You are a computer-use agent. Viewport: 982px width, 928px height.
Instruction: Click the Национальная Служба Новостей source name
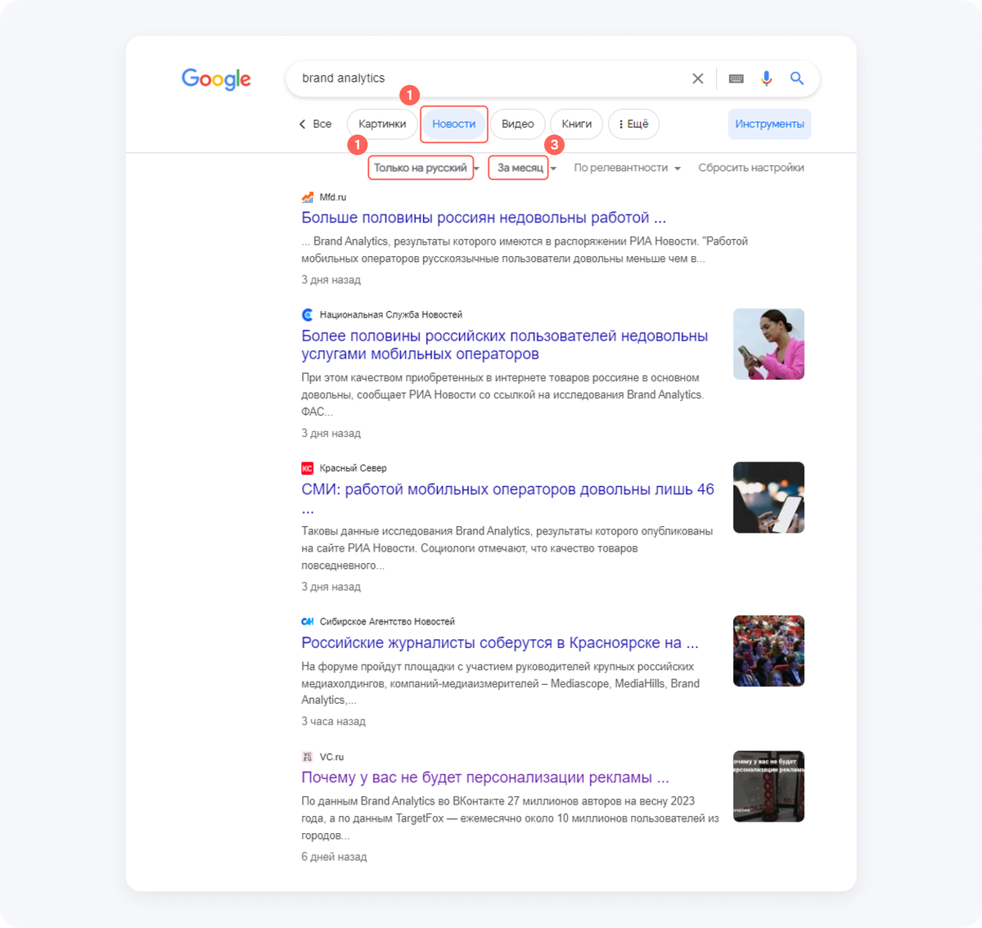[391, 314]
